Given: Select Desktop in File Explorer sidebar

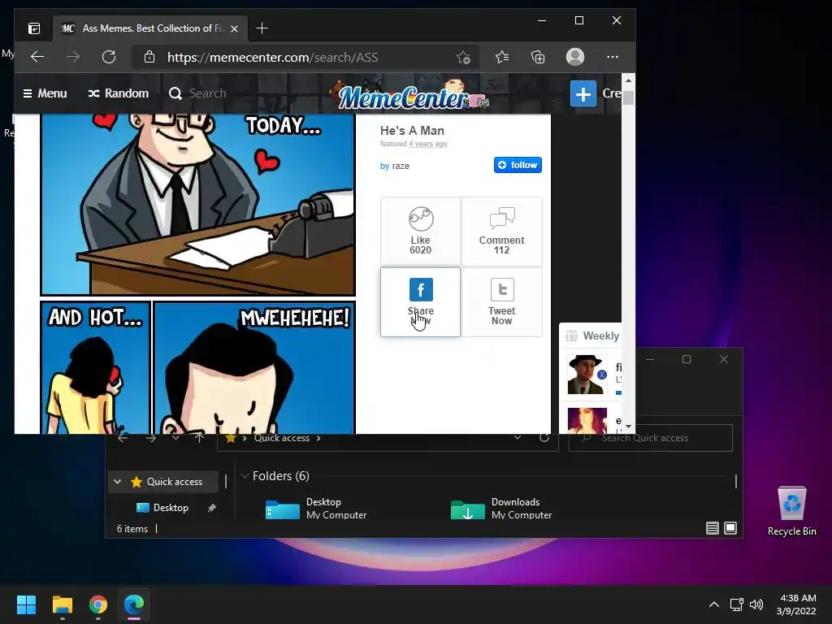Looking at the screenshot, I should coord(171,508).
